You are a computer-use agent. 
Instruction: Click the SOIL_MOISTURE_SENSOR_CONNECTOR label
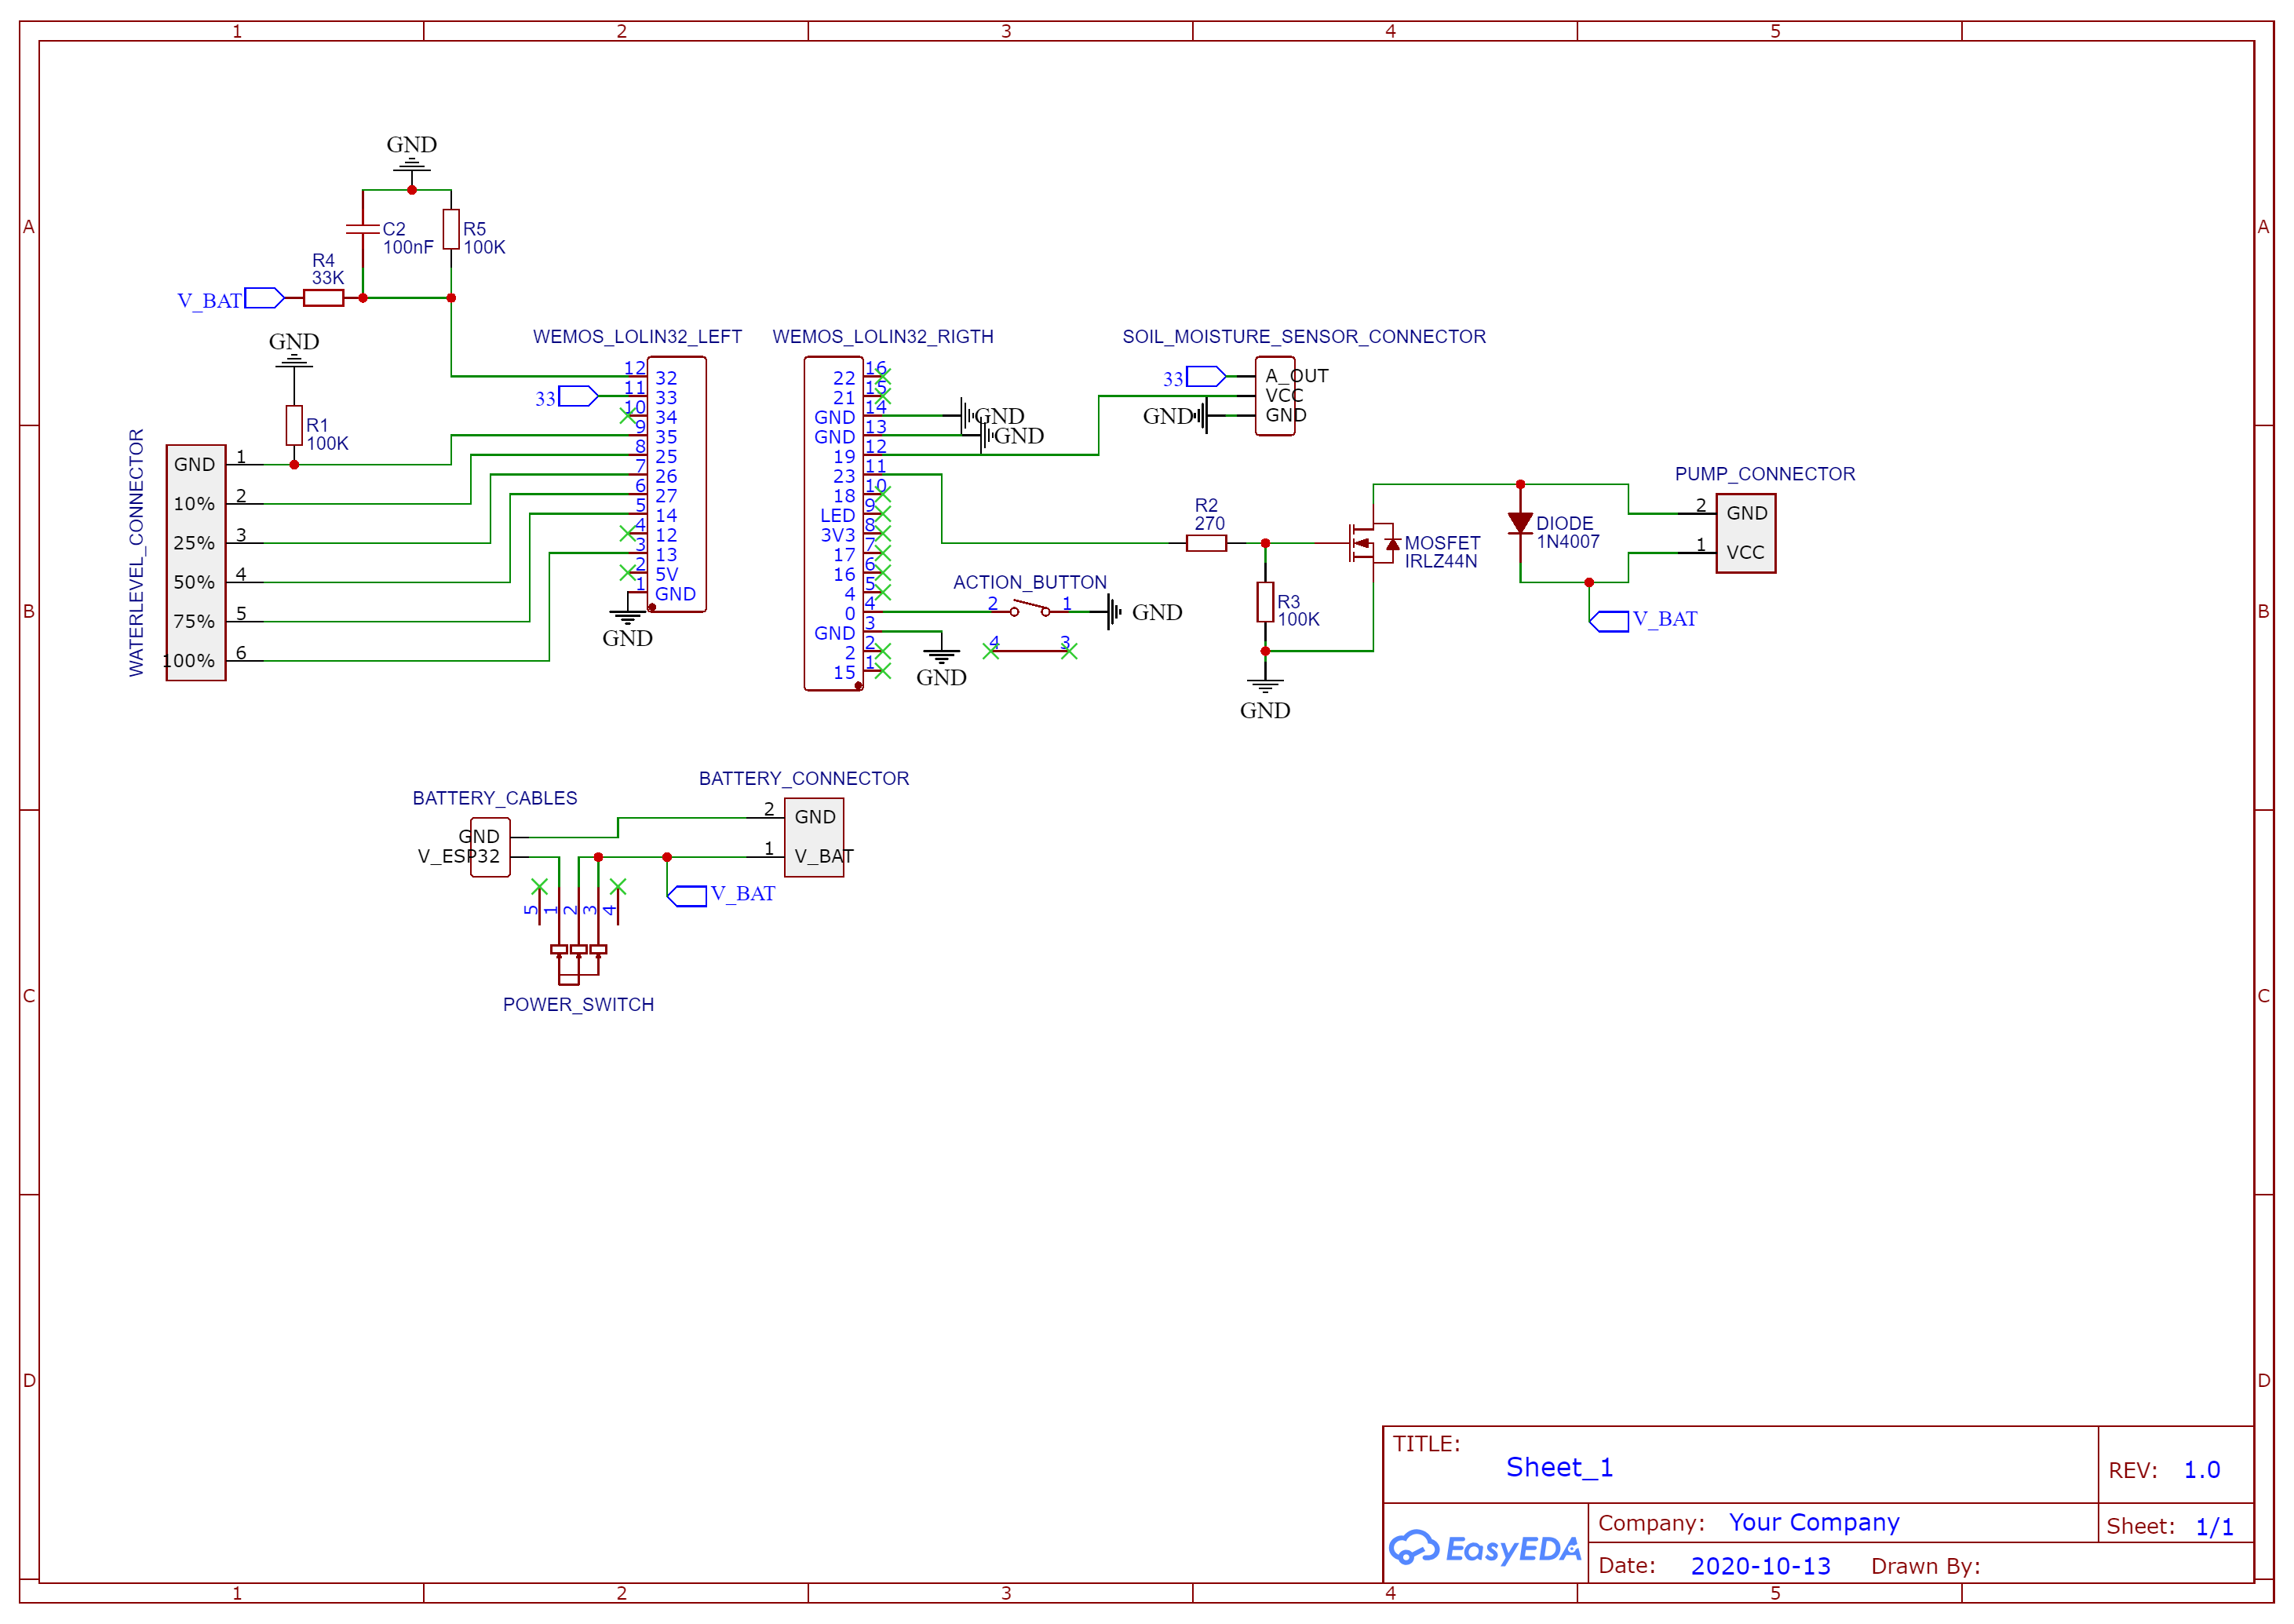1304,337
